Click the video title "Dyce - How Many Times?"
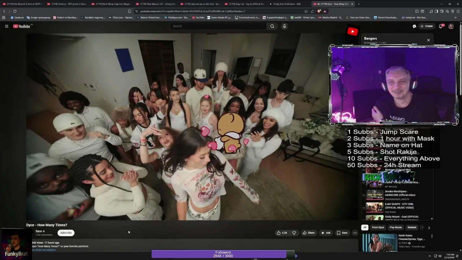 (x=47, y=225)
